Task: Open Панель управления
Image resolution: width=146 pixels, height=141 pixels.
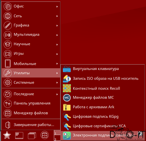Action: tap(31, 103)
